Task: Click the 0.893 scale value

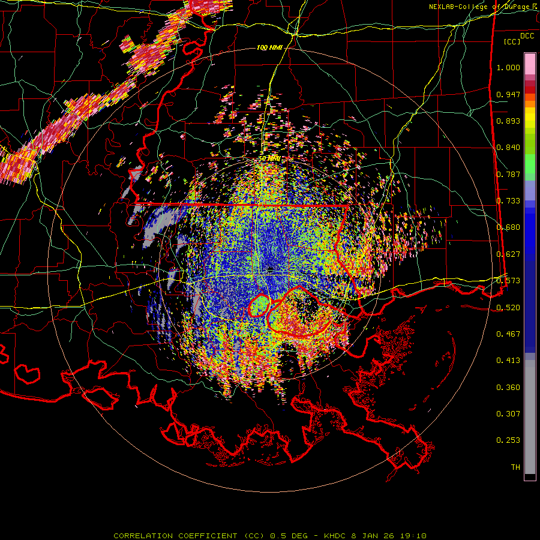Action: coord(508,121)
